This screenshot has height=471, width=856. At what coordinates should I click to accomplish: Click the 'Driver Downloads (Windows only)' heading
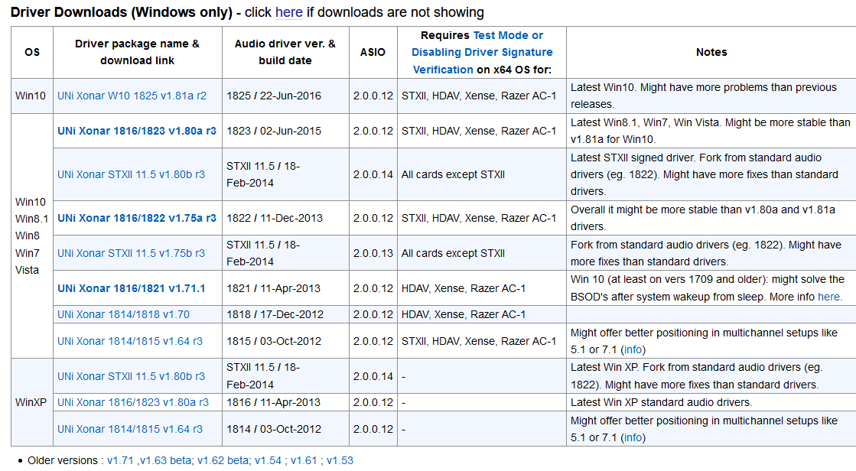coord(121,12)
